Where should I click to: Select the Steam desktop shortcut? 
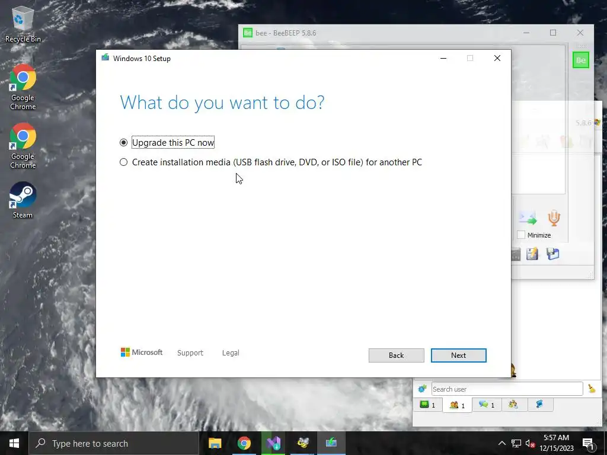(x=23, y=200)
